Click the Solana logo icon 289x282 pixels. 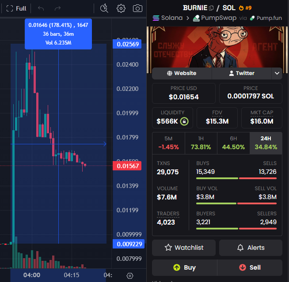(x=156, y=18)
